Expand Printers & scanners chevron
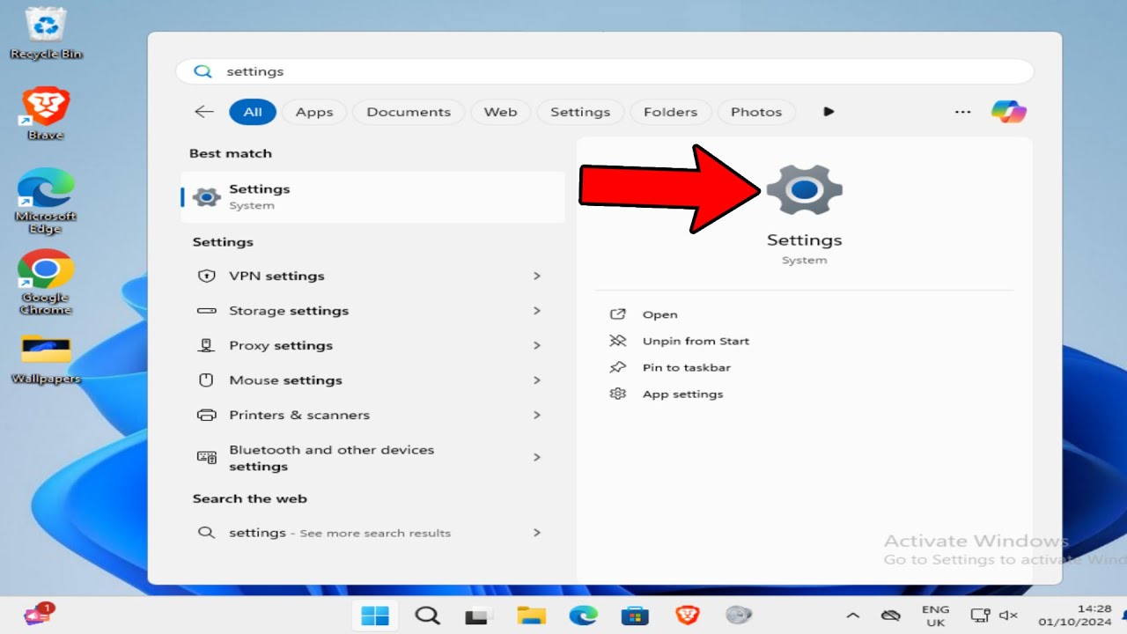The width and height of the screenshot is (1127, 634). point(536,415)
